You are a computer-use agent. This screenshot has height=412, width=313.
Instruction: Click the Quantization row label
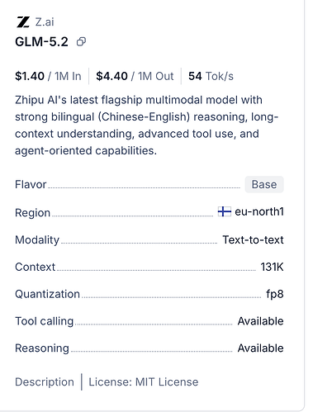pos(47,294)
